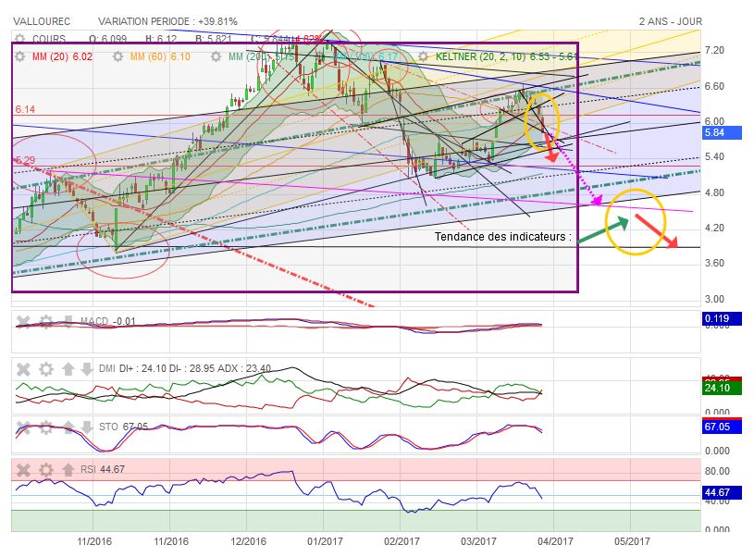
Task: Click the 02/2017 date axis label
Action: (x=402, y=541)
